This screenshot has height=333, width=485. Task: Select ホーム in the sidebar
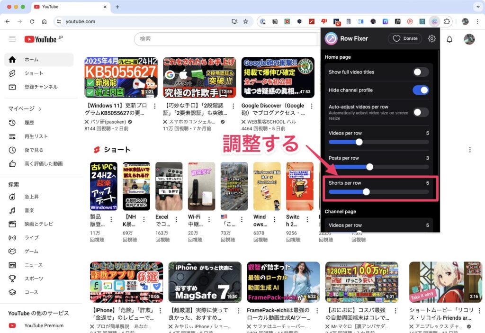click(39, 59)
